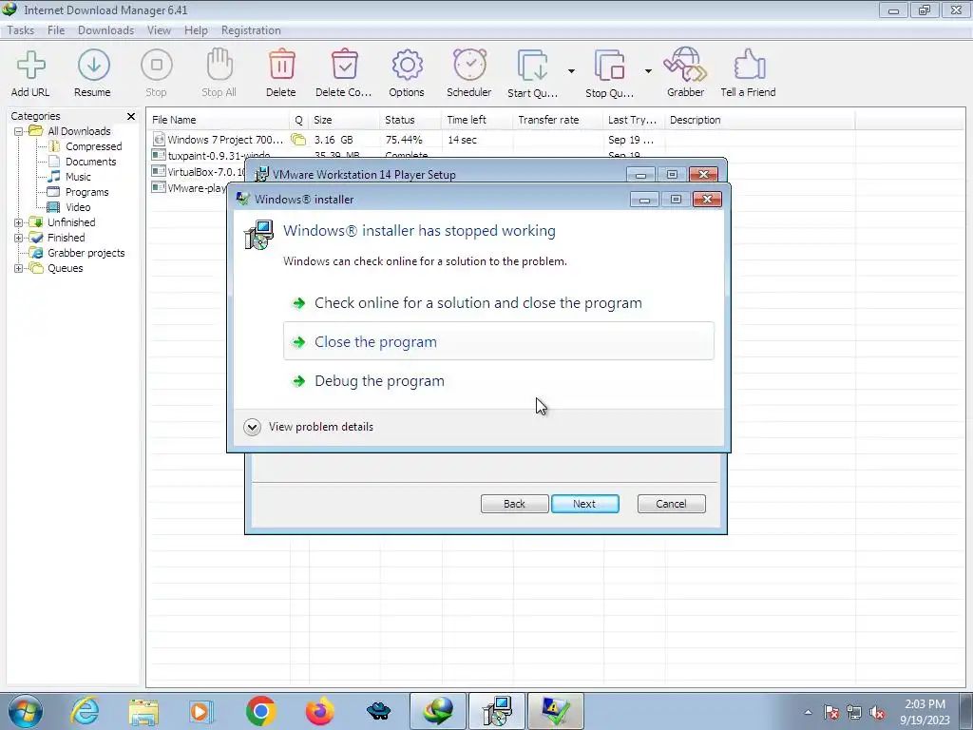
Task: Open the Registration menu
Action: (251, 29)
